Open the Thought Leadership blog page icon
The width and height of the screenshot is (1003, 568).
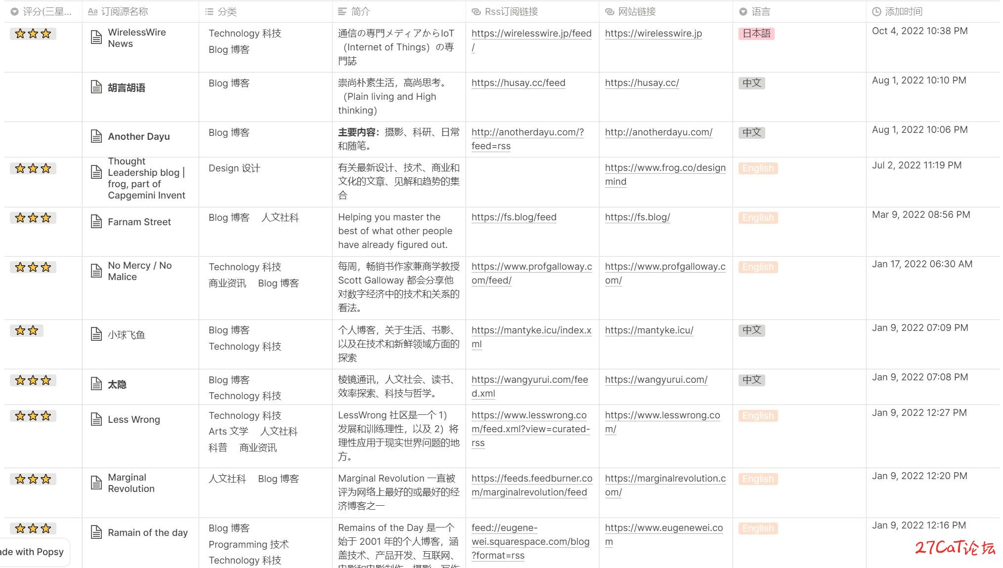point(96,172)
